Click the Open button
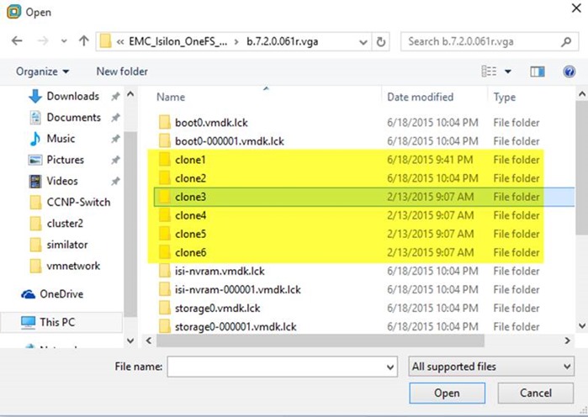The width and height of the screenshot is (588, 417). point(447,393)
